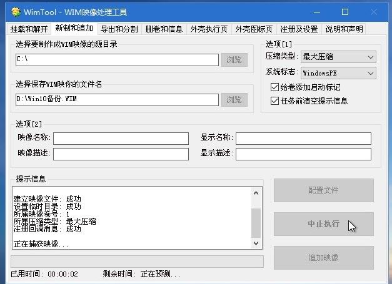Uncheck the 任务前清空提示信息 checkbox
Image resolution: width=392 pixels, height=284 pixels.
tap(274, 100)
